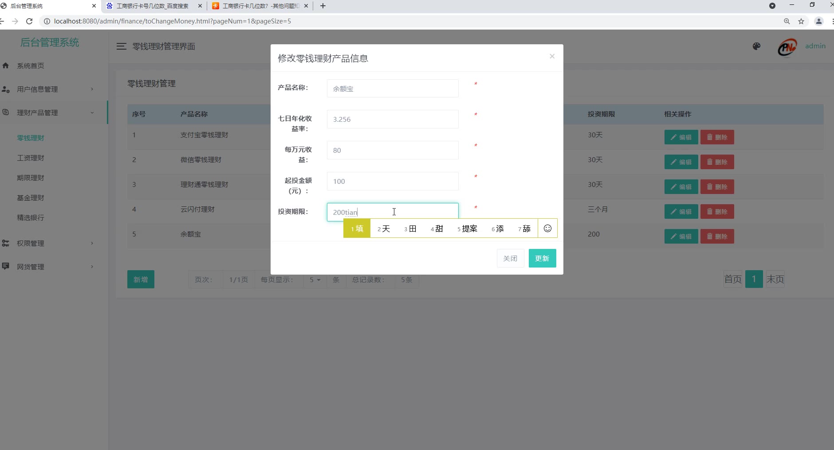Click 删除 for 理财通零钱理财 row

(x=717, y=187)
